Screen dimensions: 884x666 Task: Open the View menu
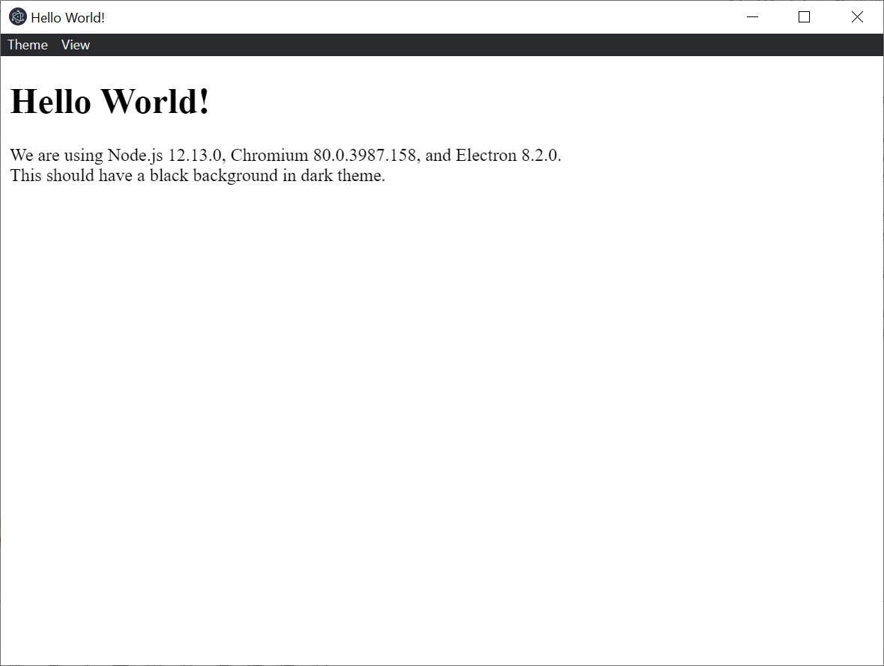[76, 45]
